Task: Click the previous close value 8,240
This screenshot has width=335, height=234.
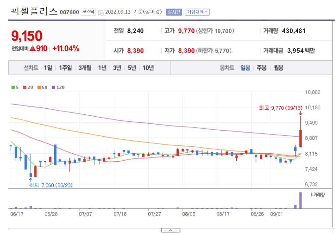Action: [x=135, y=31]
